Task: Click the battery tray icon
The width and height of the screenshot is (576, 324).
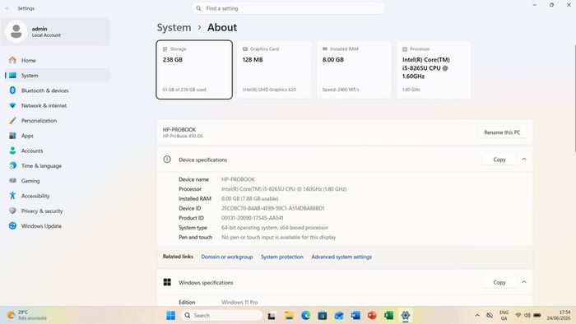Action: point(537,316)
